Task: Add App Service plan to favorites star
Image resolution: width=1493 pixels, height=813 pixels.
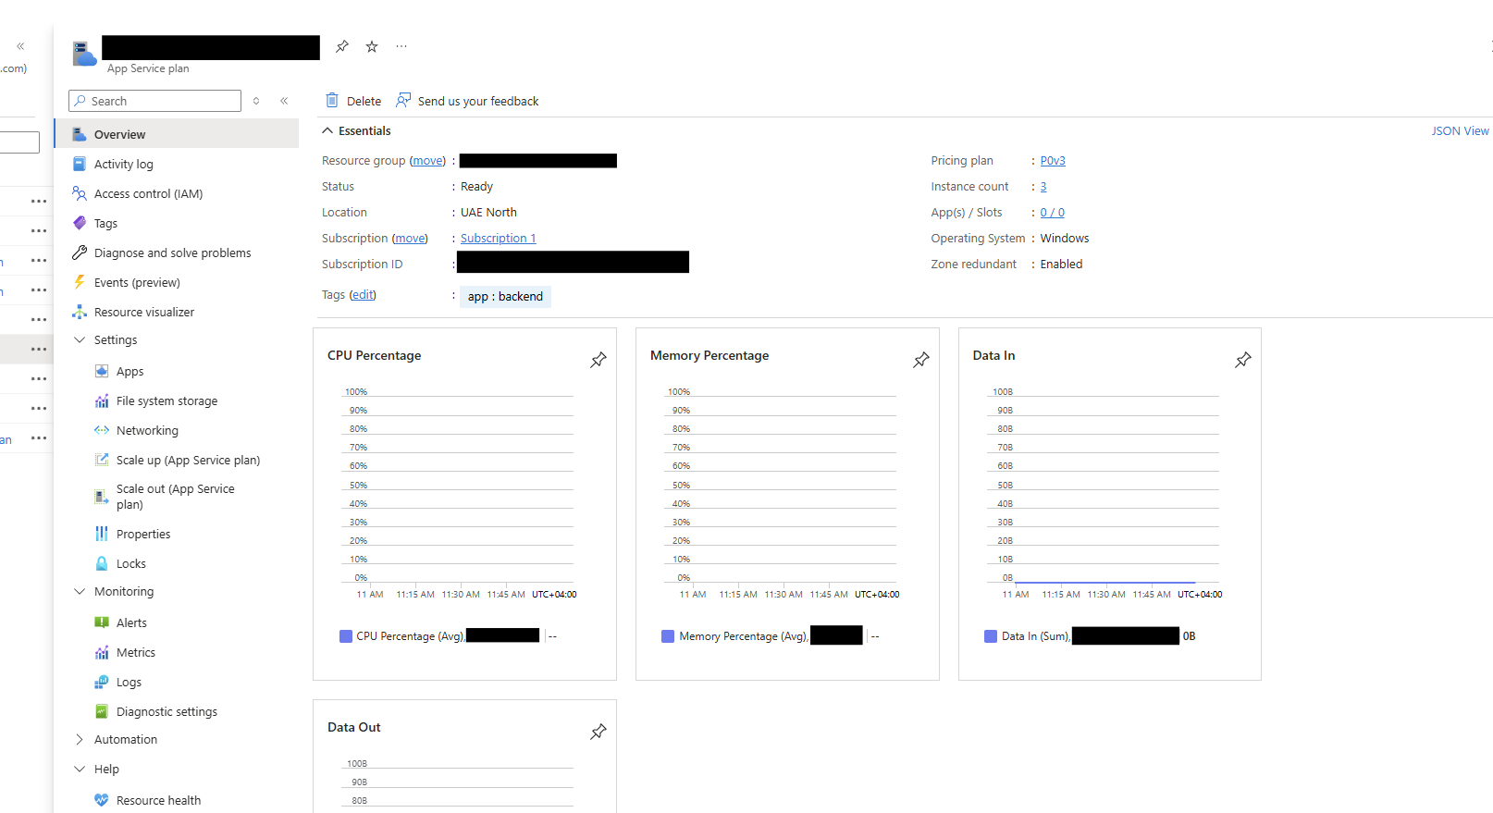Action: 372,46
